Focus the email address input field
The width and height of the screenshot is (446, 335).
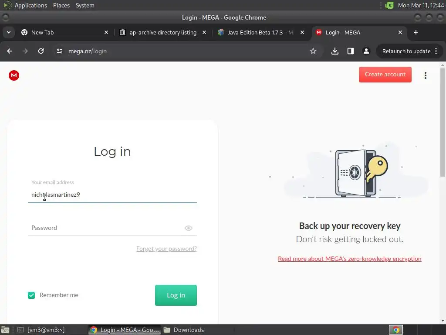point(112,195)
